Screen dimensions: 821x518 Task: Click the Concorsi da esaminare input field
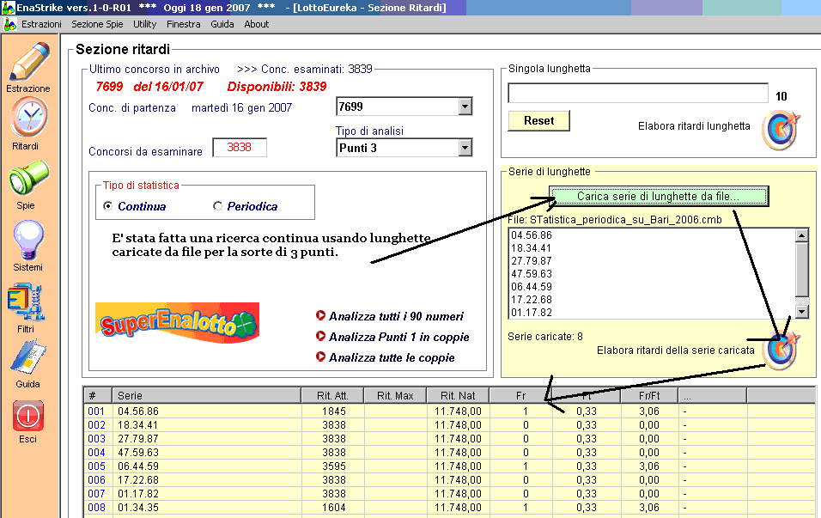[x=239, y=148]
